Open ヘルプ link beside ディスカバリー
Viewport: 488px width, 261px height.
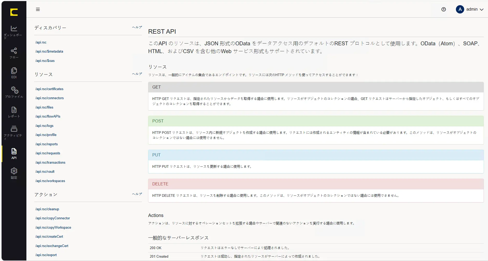(137, 27)
